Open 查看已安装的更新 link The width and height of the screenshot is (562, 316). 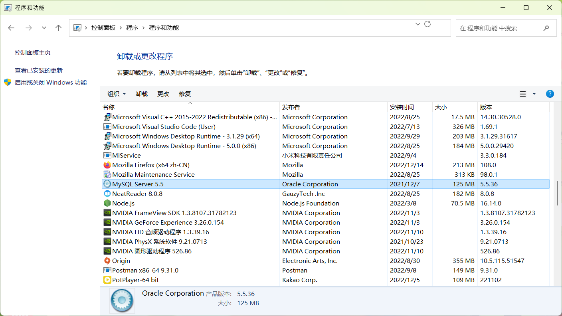tap(39, 70)
